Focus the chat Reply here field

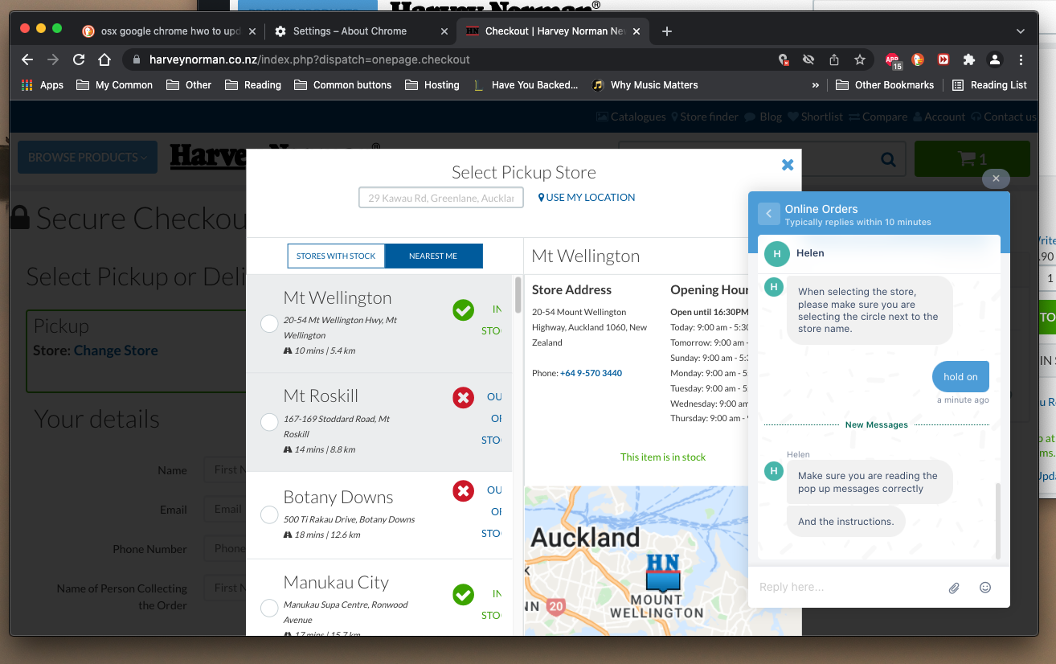[x=848, y=587]
